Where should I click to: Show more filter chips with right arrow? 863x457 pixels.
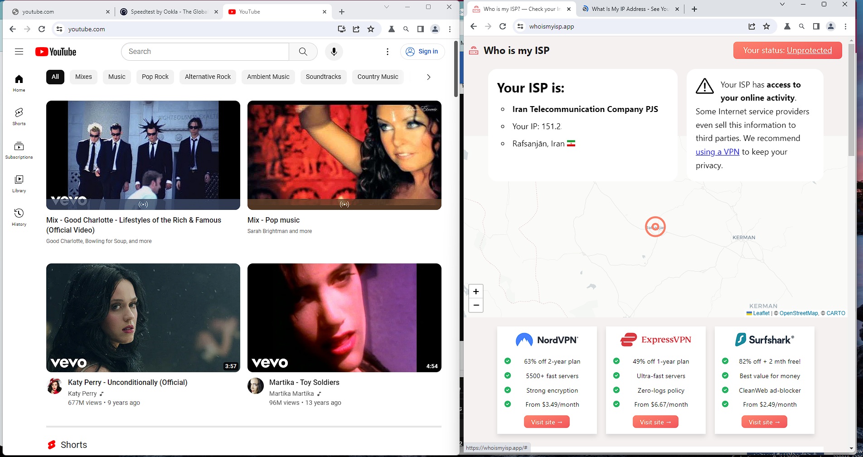(428, 77)
